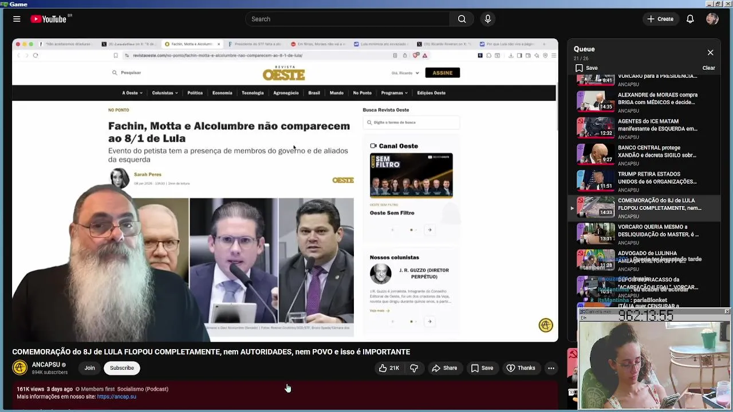The height and width of the screenshot is (412, 733).
Task: Like the video with 21K likes
Action: coord(389,368)
